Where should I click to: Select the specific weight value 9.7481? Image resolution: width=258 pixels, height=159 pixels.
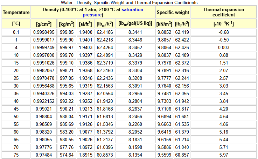(165, 93)
